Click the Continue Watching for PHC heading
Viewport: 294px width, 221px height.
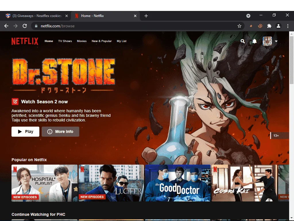tap(38, 214)
